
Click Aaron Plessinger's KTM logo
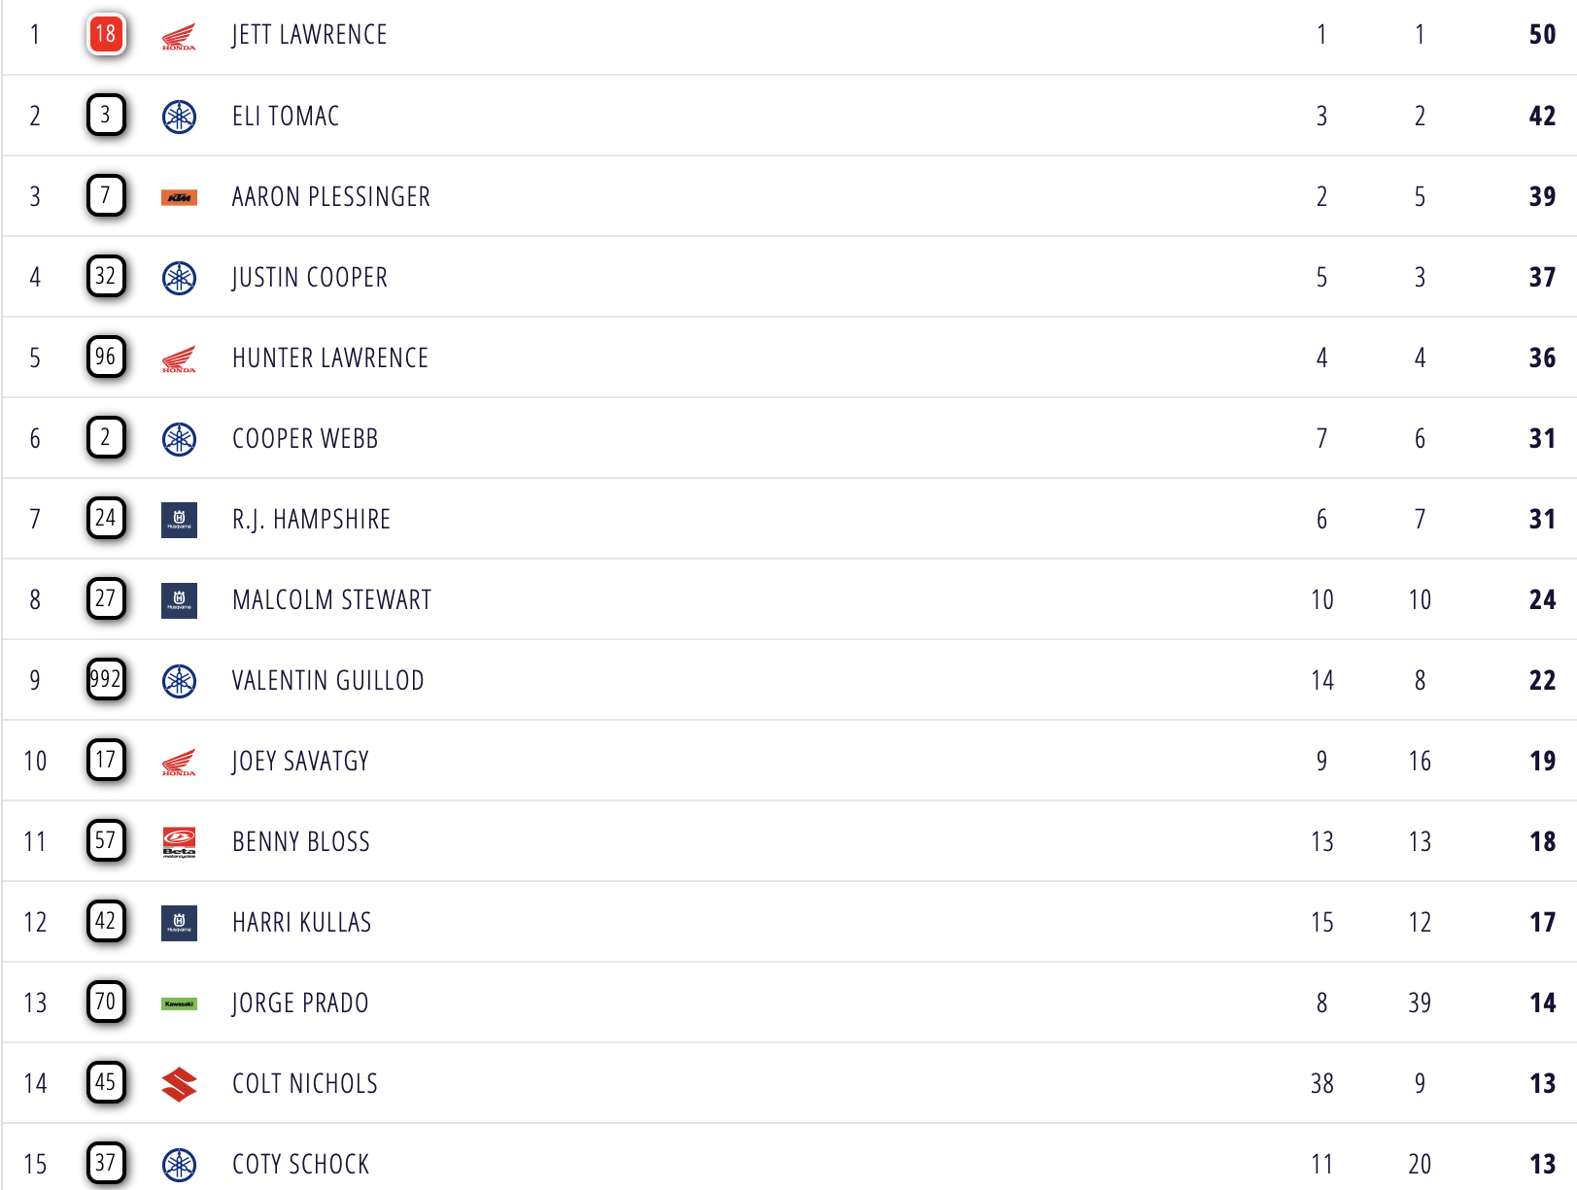point(179,197)
